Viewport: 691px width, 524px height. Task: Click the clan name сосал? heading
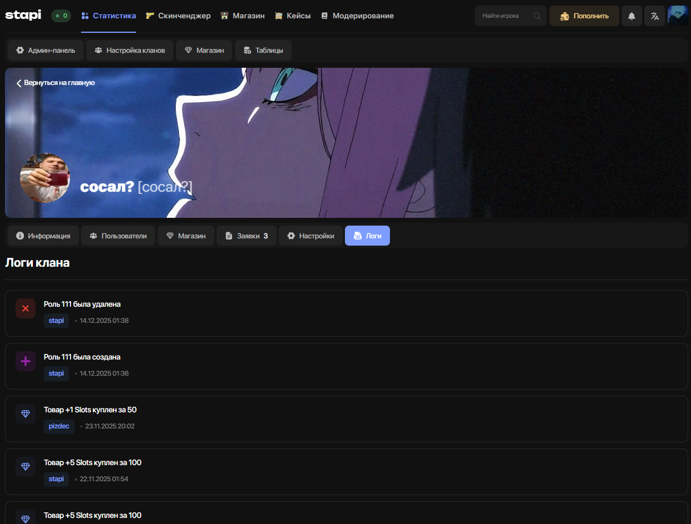107,187
